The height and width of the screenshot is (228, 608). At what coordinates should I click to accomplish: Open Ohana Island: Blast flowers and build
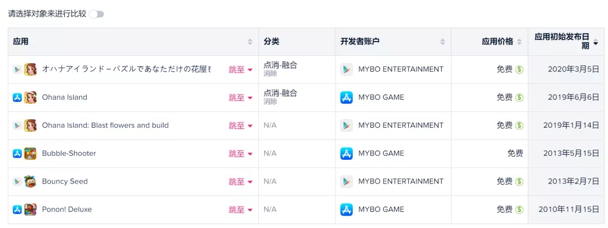point(105,126)
